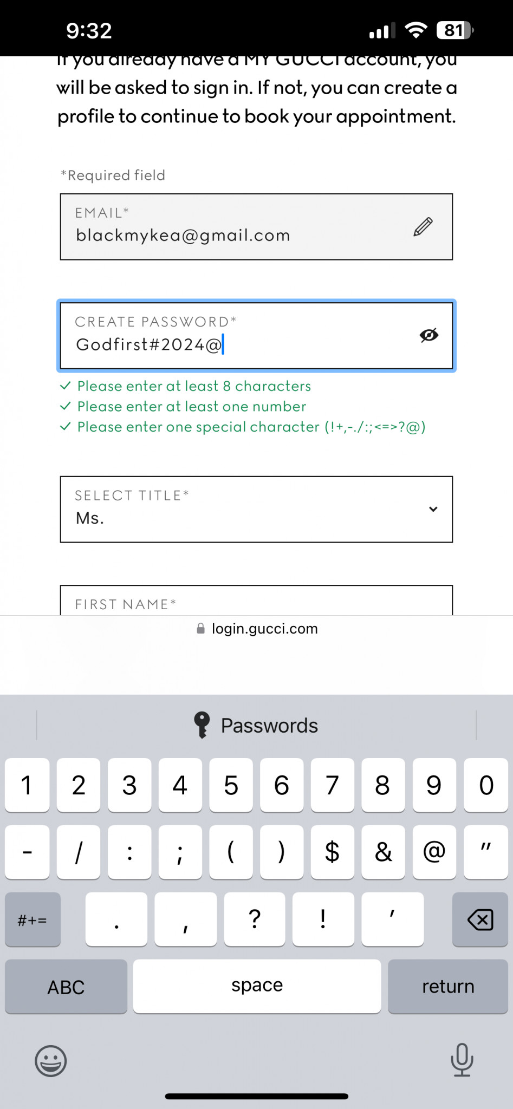The height and width of the screenshot is (1109, 513).
Task: Type the @ symbol key
Action: pos(434,852)
